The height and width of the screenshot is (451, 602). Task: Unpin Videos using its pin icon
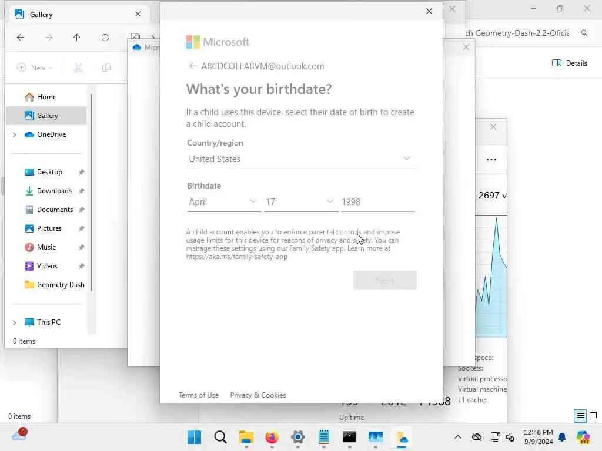(x=81, y=266)
